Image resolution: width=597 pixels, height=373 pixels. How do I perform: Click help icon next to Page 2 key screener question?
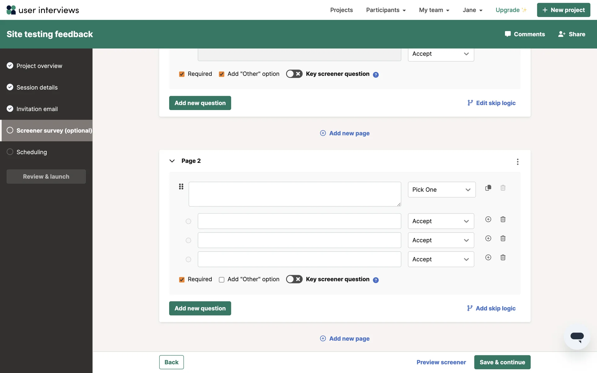(x=376, y=280)
